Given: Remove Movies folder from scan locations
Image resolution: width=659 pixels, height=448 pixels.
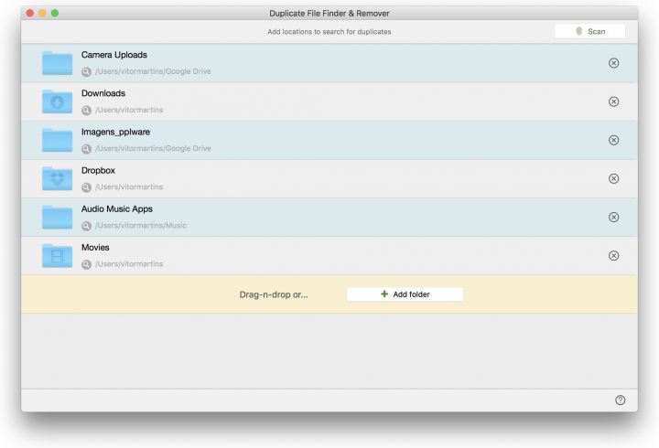Looking at the screenshot, I should tap(613, 255).
